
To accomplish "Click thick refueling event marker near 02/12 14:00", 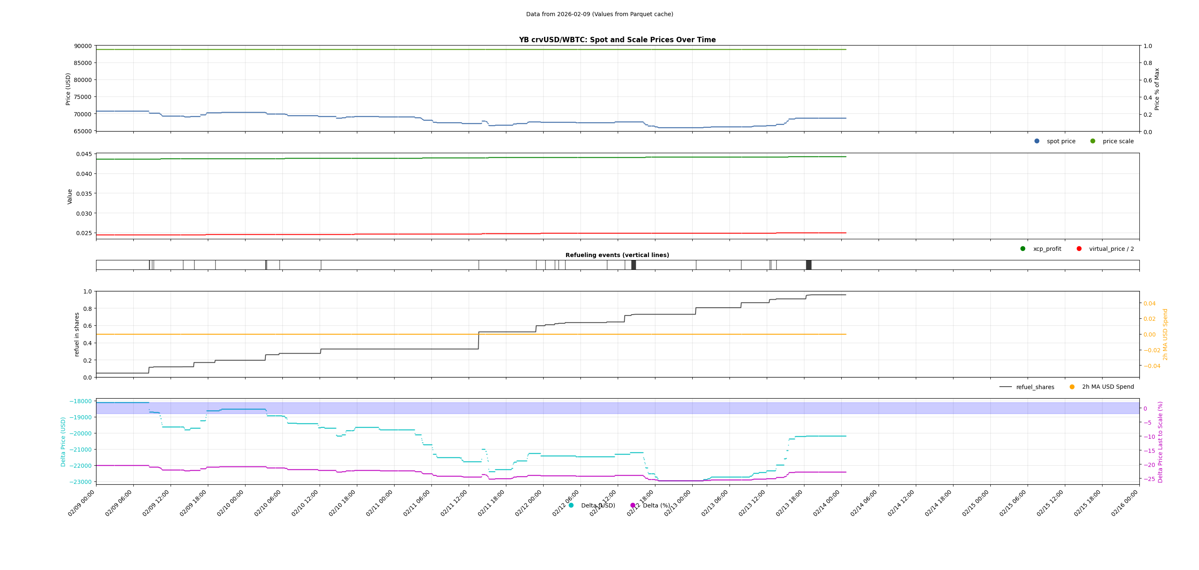I will (x=633, y=265).
